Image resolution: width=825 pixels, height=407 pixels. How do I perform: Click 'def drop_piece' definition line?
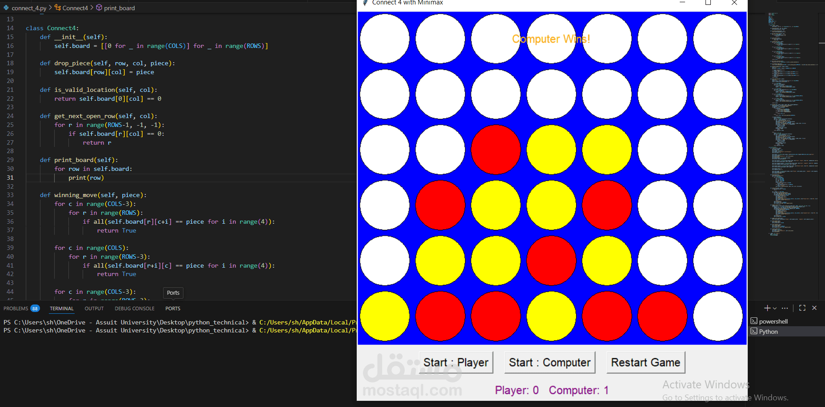pos(108,63)
